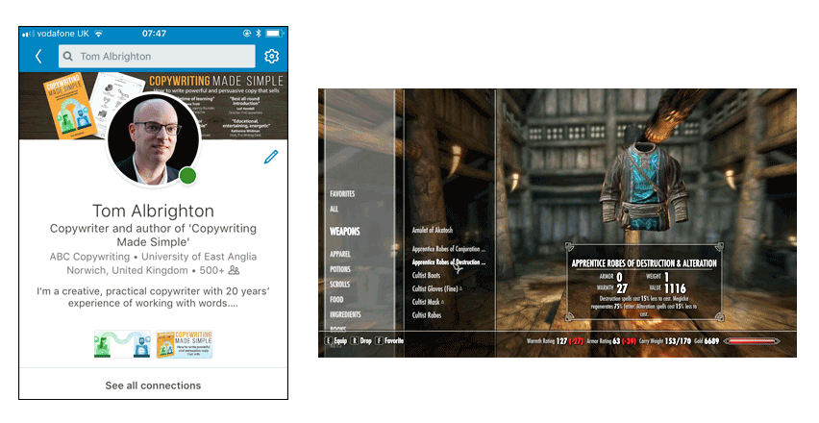Open the Food category in Skyrim

click(x=336, y=299)
